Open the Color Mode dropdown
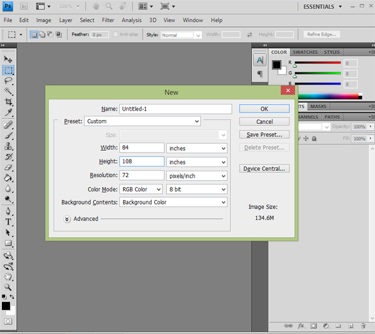The height and width of the screenshot is (334, 375). pos(141,190)
